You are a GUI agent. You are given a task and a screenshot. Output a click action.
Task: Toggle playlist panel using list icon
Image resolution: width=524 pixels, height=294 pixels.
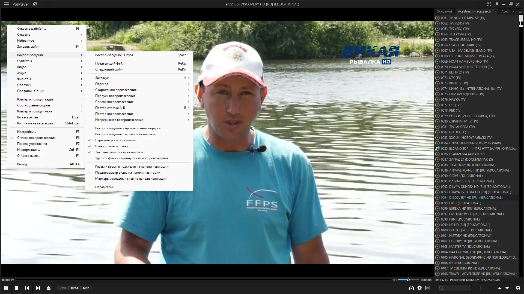tap(428, 288)
